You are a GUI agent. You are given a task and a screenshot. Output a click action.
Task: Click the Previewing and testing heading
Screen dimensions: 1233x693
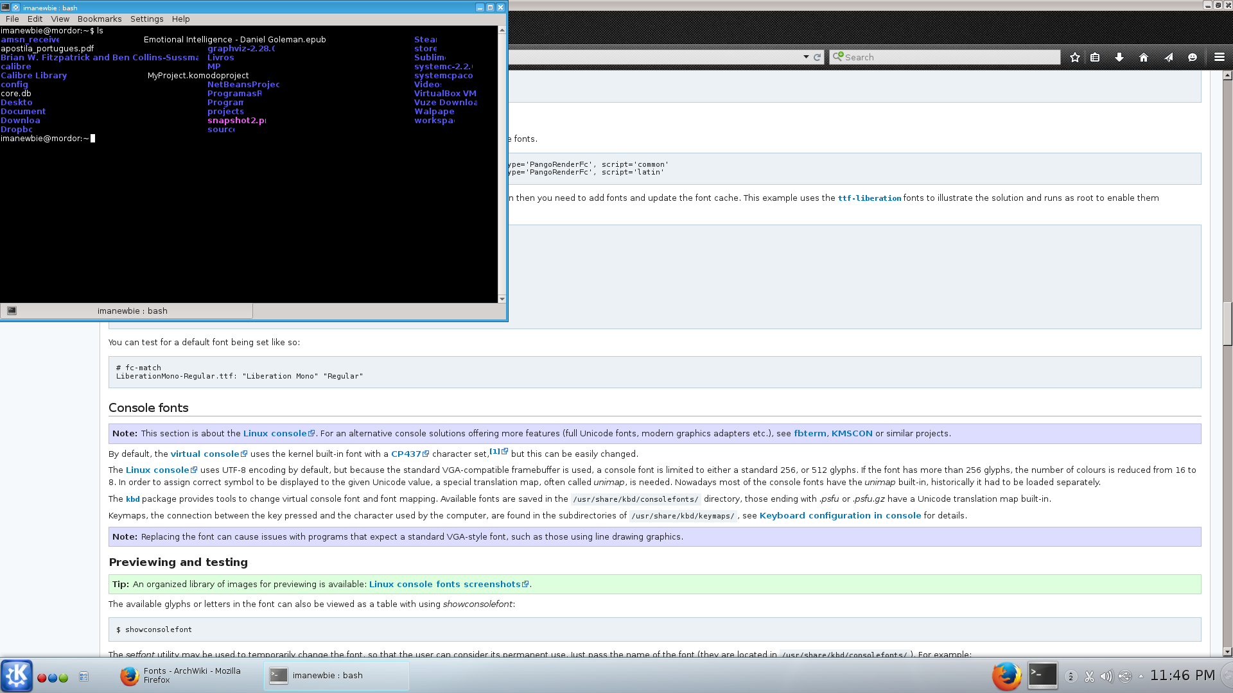click(x=178, y=562)
